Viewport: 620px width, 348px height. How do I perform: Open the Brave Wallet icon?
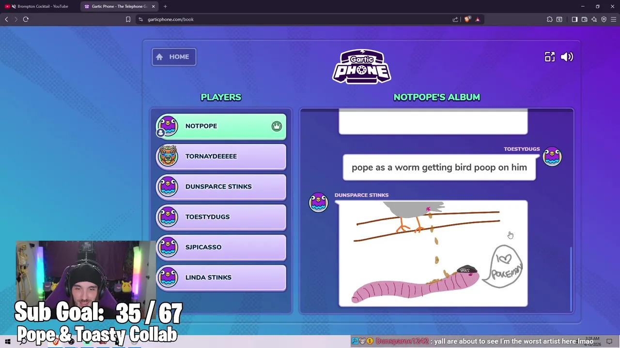coord(584,19)
